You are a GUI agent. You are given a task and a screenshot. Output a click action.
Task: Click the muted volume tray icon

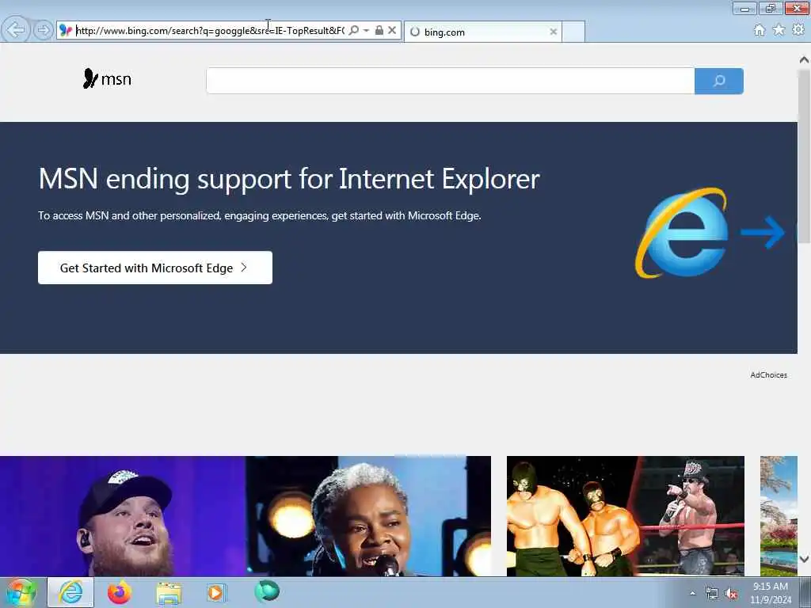[x=731, y=594]
